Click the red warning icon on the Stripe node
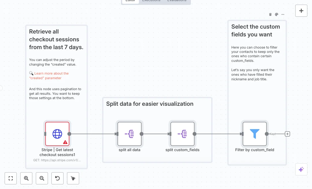The image size is (312, 189). pyautogui.click(x=65, y=142)
